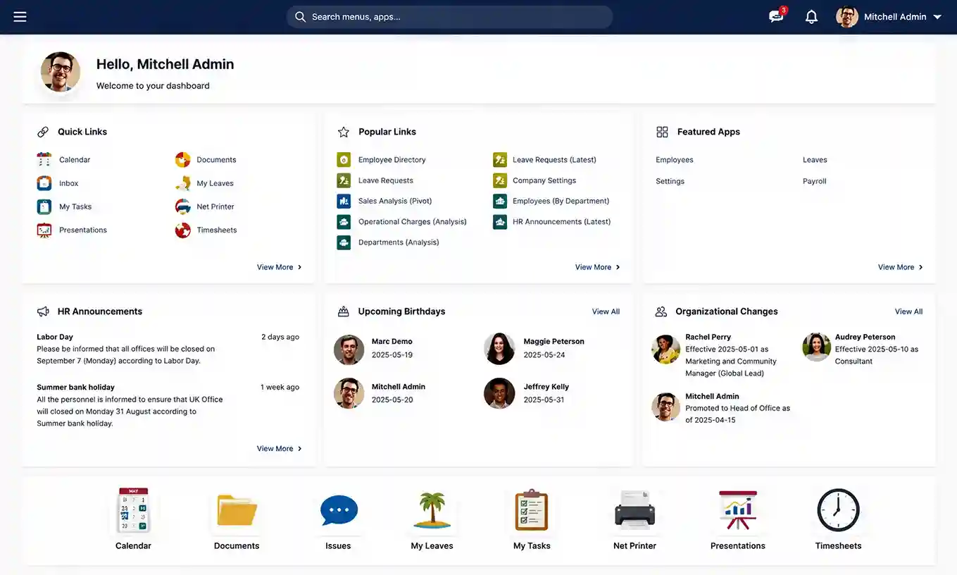957x575 pixels.
Task: Open the Summer bank holiday announcement title
Action: tap(75, 387)
